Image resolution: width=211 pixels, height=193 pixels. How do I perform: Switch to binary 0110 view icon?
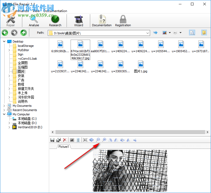click(78, 140)
